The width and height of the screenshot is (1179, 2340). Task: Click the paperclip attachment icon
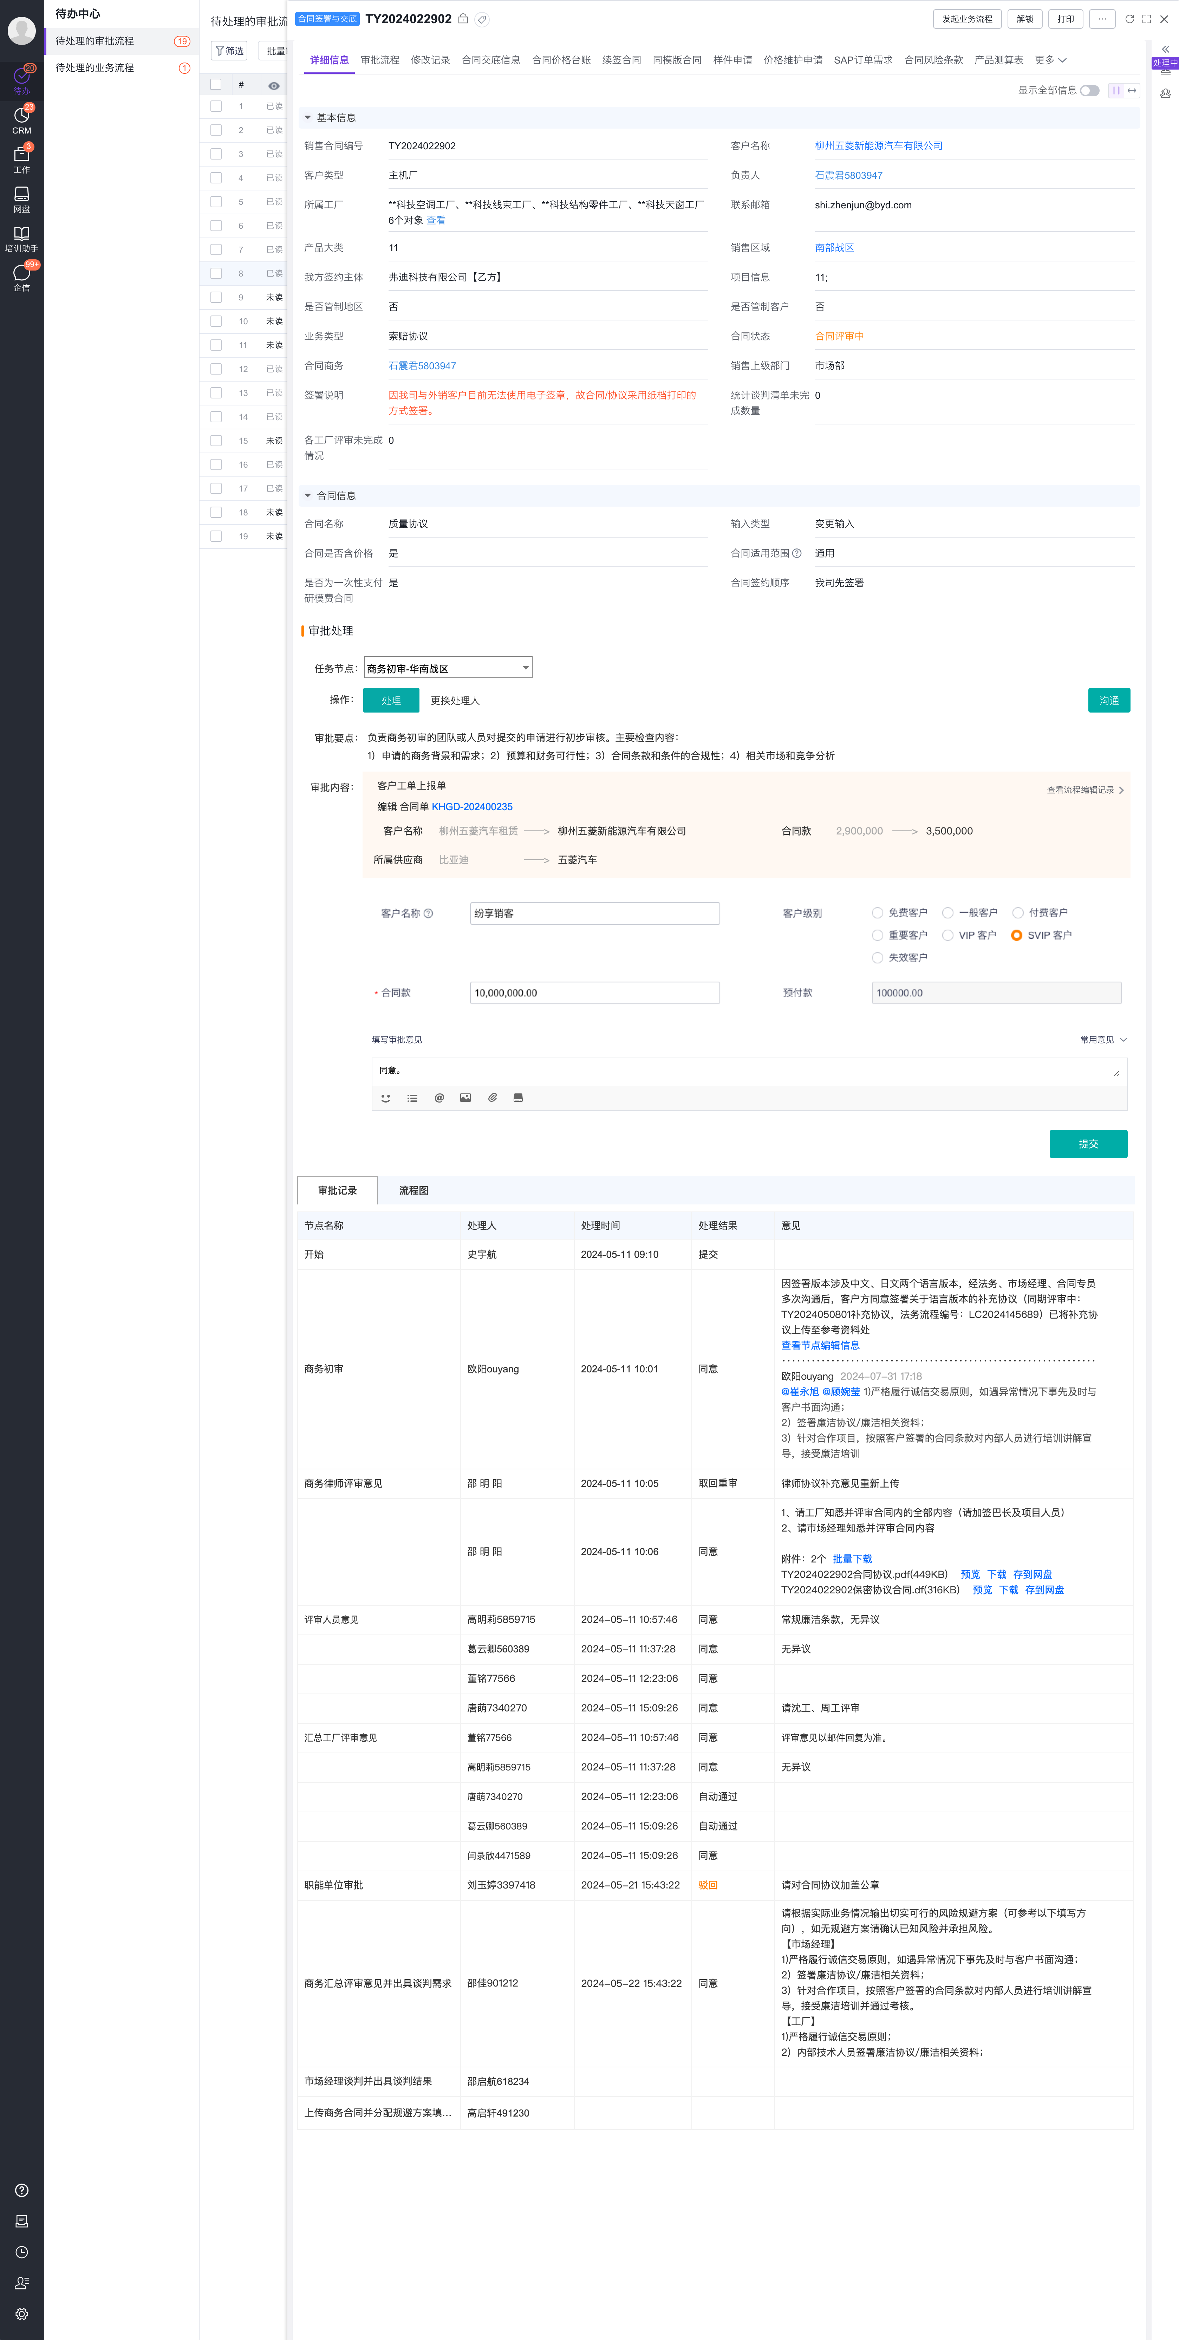click(x=491, y=1097)
